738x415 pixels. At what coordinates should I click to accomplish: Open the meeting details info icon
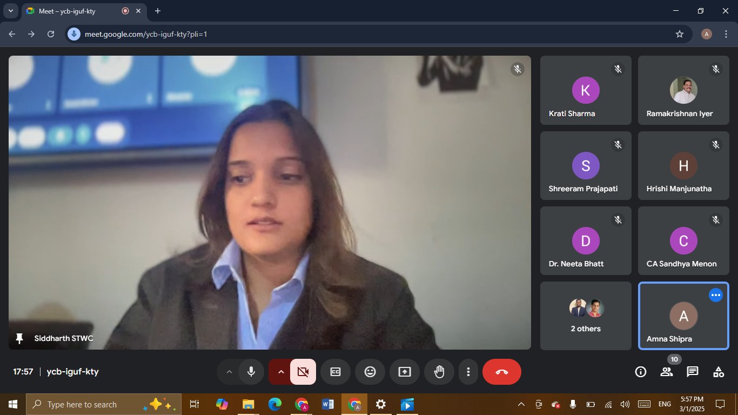tap(641, 372)
